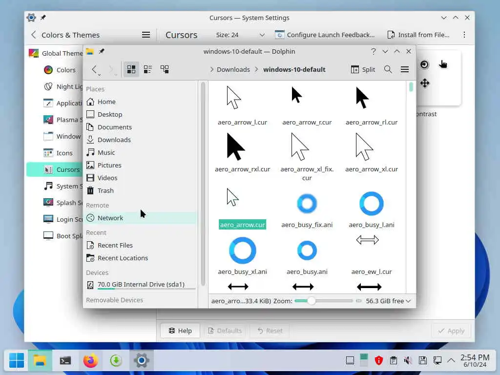Open Pictures in Places

[140, 165]
